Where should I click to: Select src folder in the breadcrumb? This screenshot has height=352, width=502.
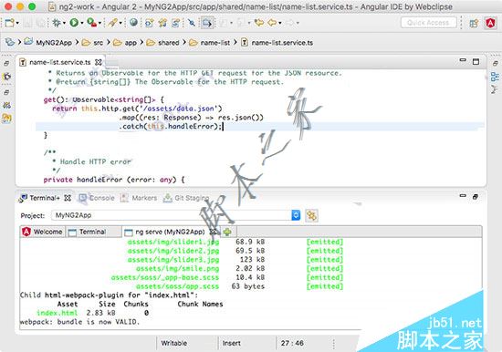click(98, 43)
